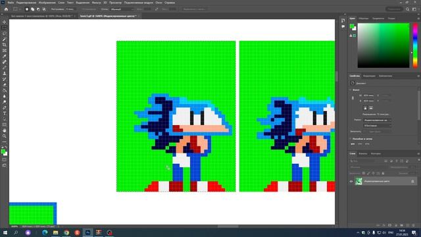Select the Dodge tool
The width and height of the screenshot is (421, 237).
5,102
